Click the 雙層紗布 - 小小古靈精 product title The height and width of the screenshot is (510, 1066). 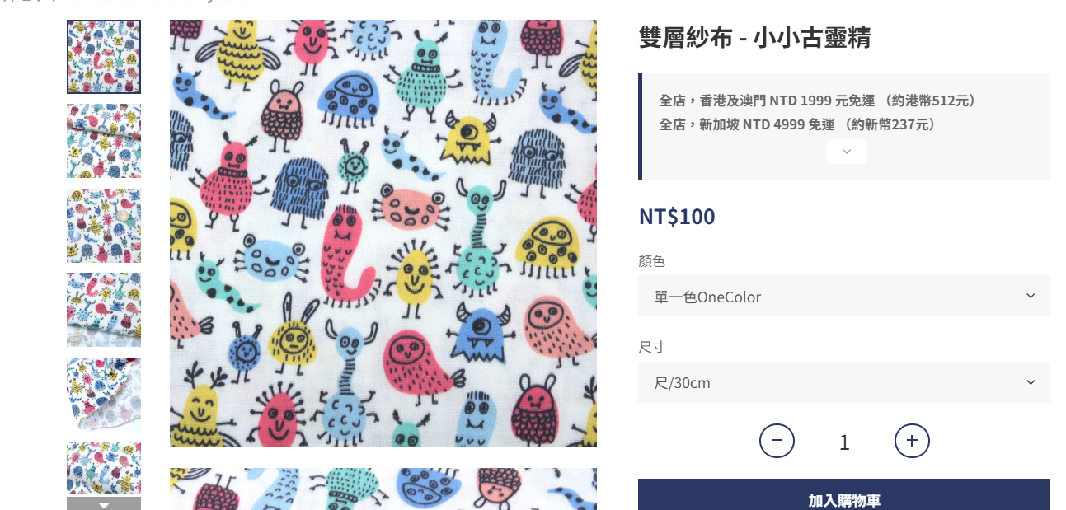(x=754, y=37)
